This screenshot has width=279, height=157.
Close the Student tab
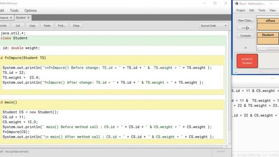coord(28,17)
